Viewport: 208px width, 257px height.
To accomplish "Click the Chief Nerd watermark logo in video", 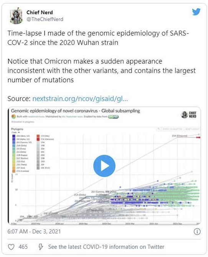I will 188,114.
